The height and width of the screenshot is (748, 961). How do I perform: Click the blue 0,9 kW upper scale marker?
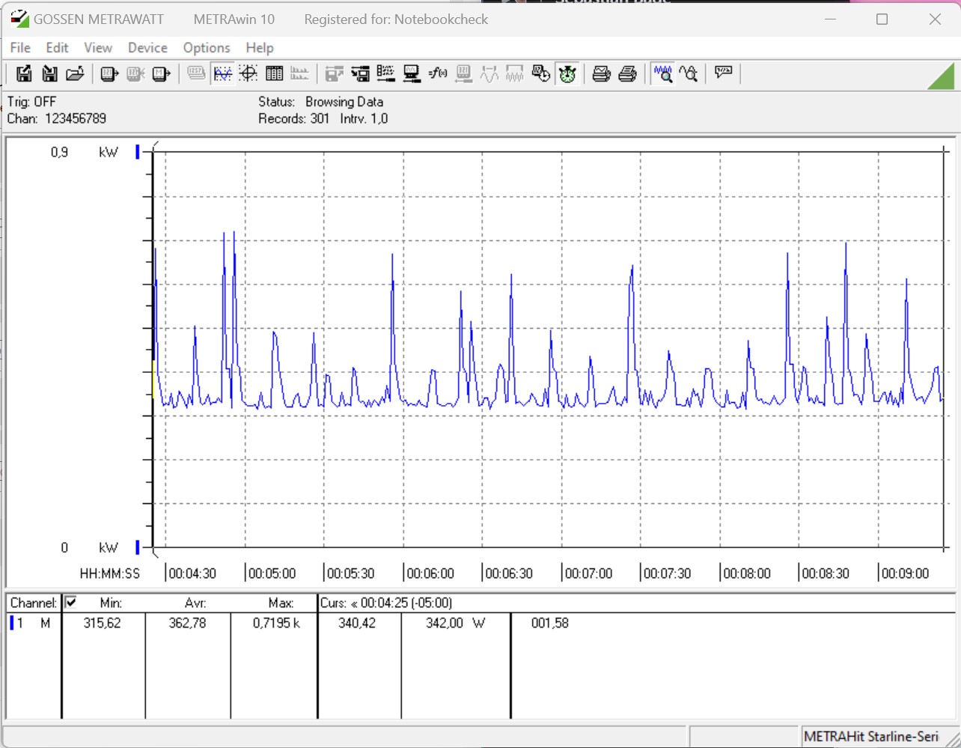tap(138, 152)
